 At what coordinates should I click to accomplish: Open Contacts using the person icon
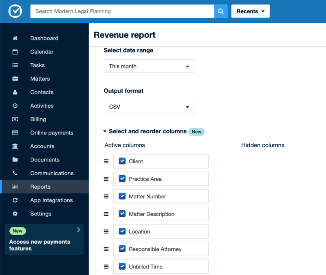tap(15, 92)
